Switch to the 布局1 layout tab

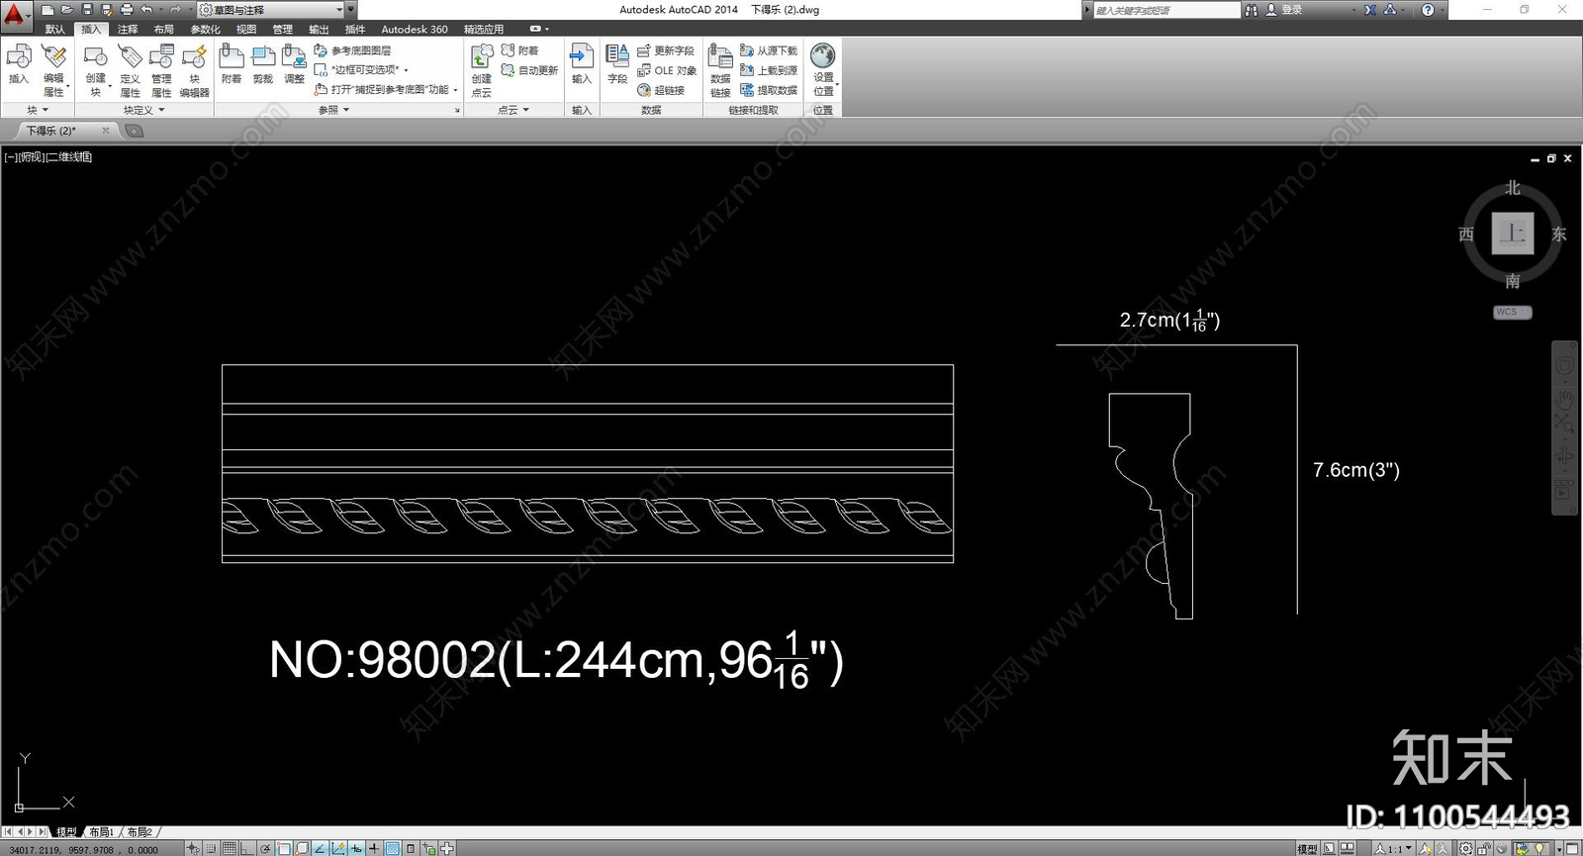tap(101, 832)
